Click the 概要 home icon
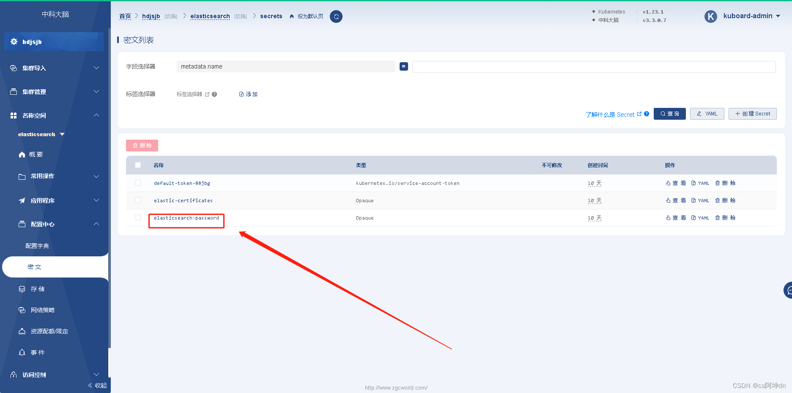 [x=22, y=155]
